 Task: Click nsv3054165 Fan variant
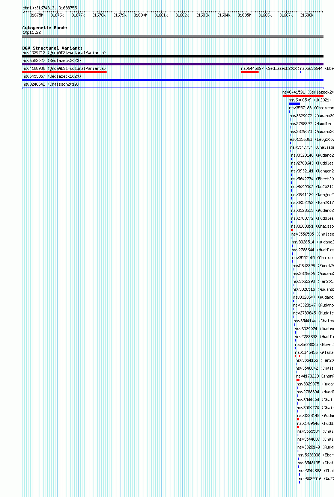pyautogui.click(x=315, y=360)
